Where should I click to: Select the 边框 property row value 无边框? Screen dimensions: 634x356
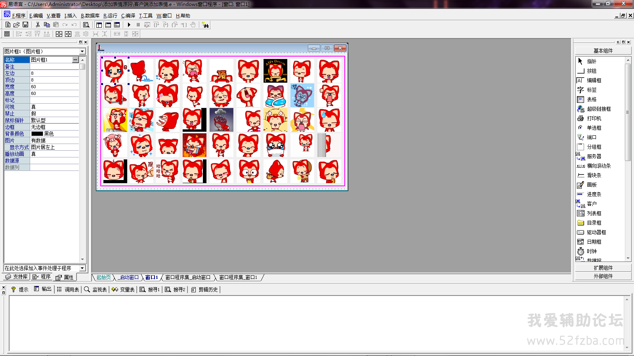pos(54,127)
